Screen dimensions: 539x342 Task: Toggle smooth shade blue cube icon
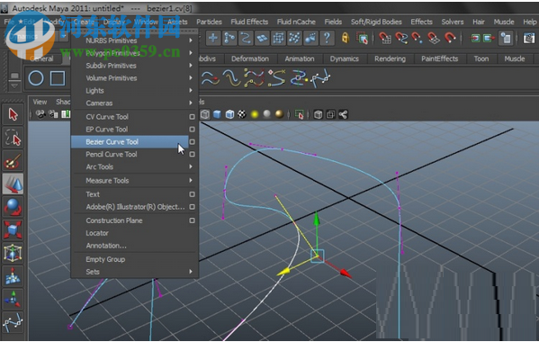[217, 114]
